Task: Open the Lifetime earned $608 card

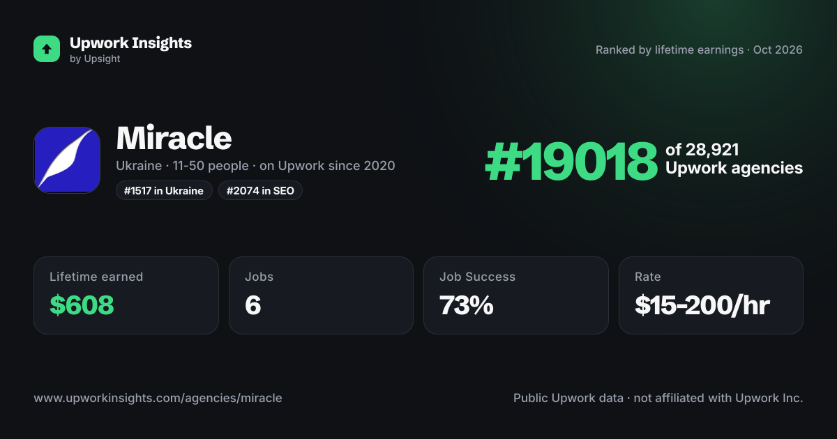Action: tap(126, 295)
